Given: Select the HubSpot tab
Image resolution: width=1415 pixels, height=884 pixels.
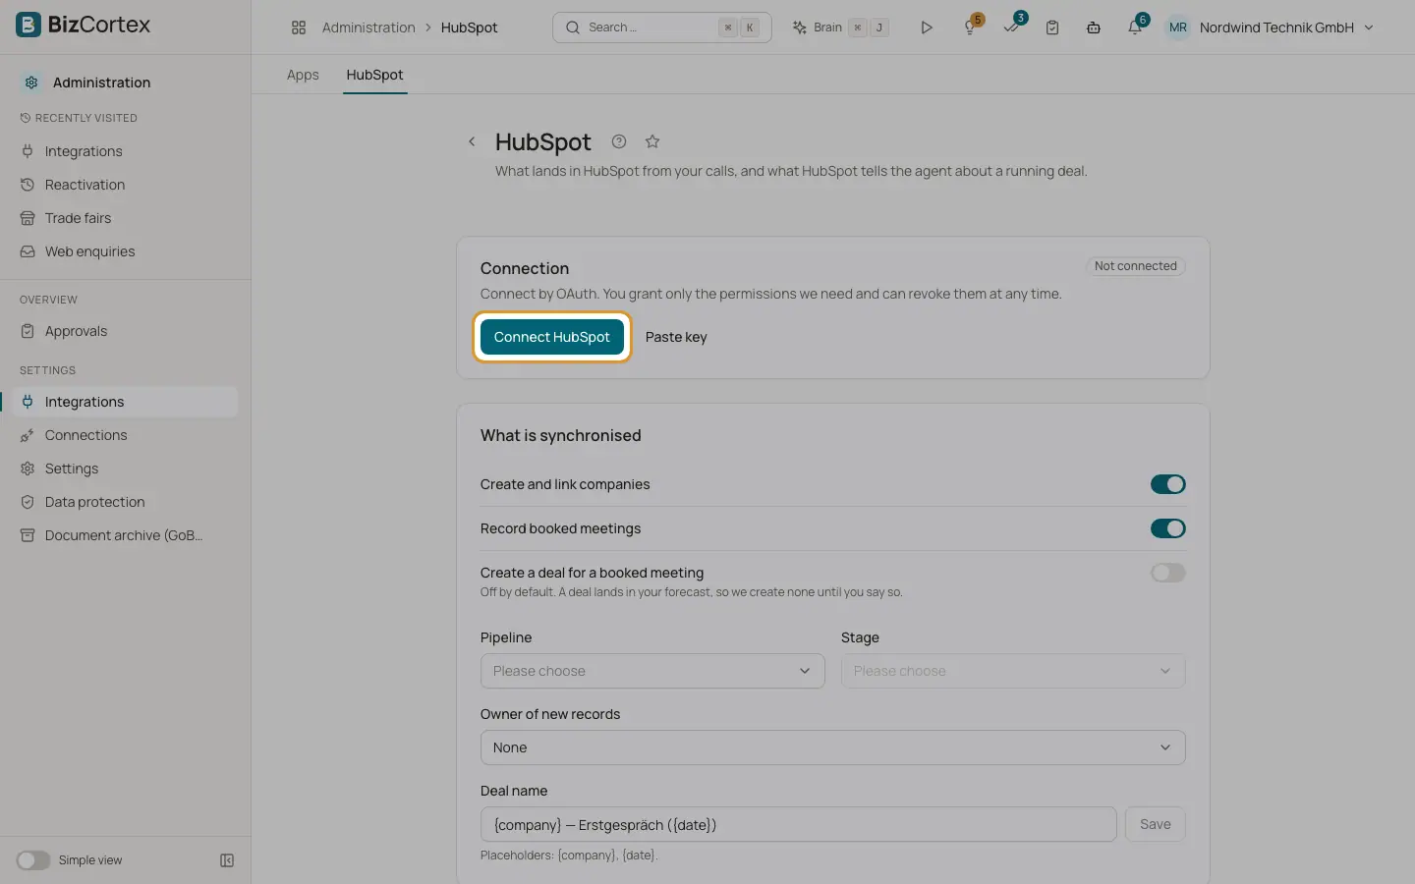Looking at the screenshot, I should [x=374, y=75].
